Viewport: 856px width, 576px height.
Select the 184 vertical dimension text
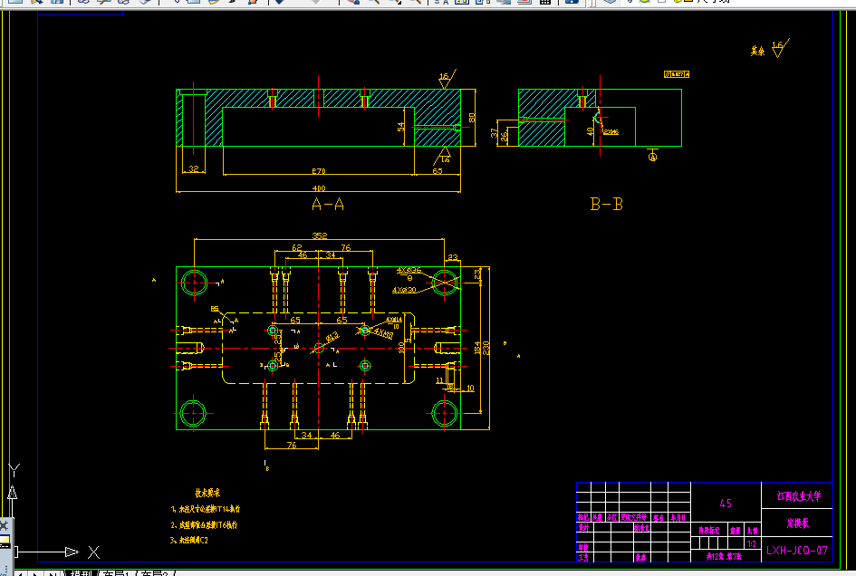pos(477,348)
